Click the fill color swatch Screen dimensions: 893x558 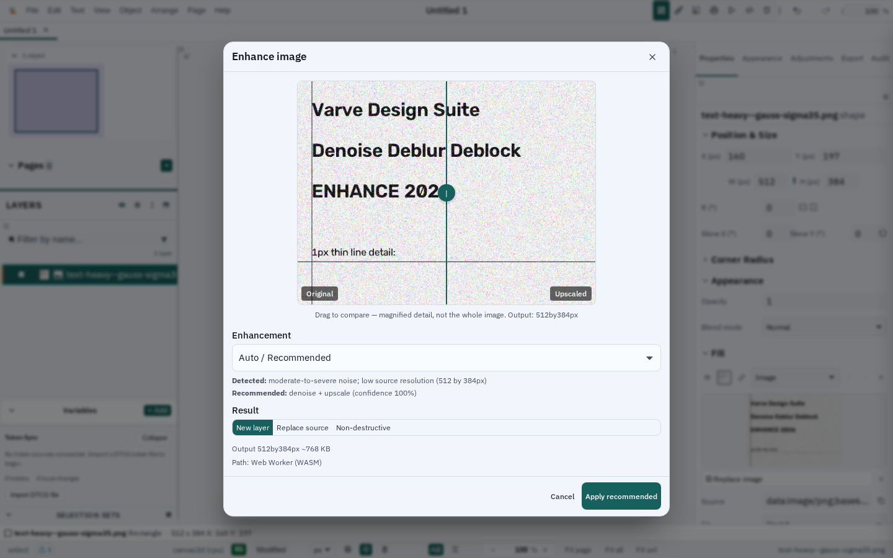coord(724,378)
